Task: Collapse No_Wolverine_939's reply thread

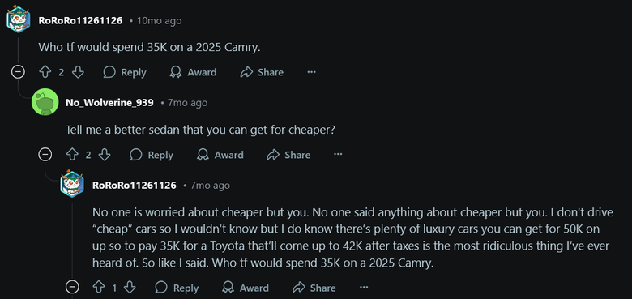Action: [45, 155]
